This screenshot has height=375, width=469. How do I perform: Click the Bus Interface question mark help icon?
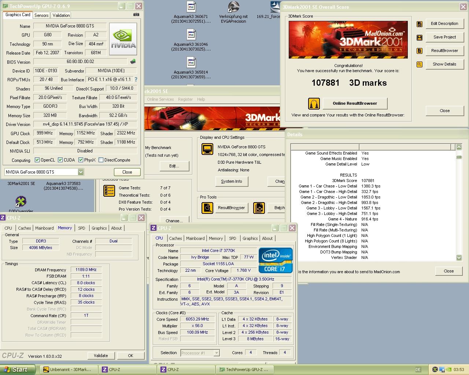(136, 79)
